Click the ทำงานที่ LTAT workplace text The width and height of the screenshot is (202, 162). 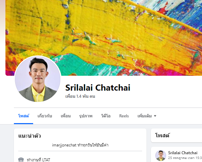38,160
